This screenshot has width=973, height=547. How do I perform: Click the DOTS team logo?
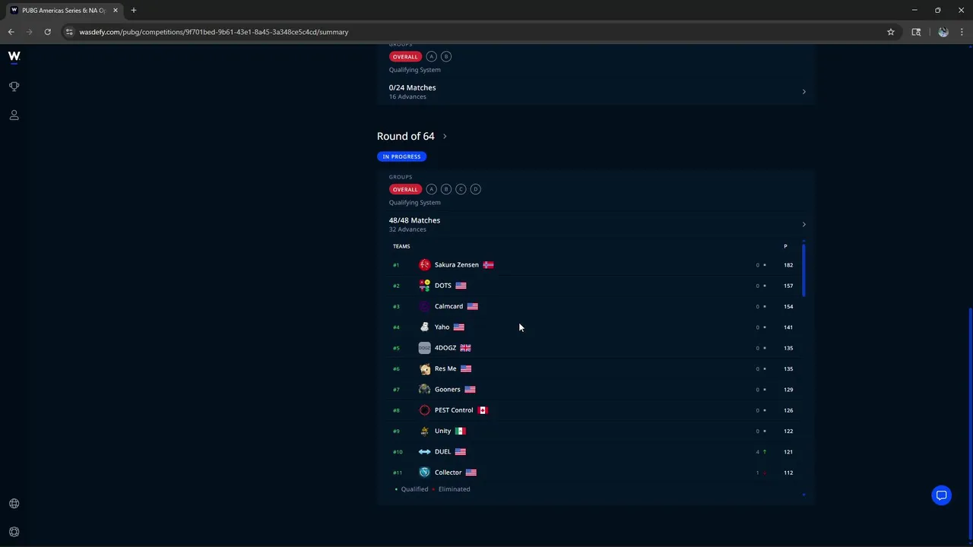pyautogui.click(x=424, y=286)
